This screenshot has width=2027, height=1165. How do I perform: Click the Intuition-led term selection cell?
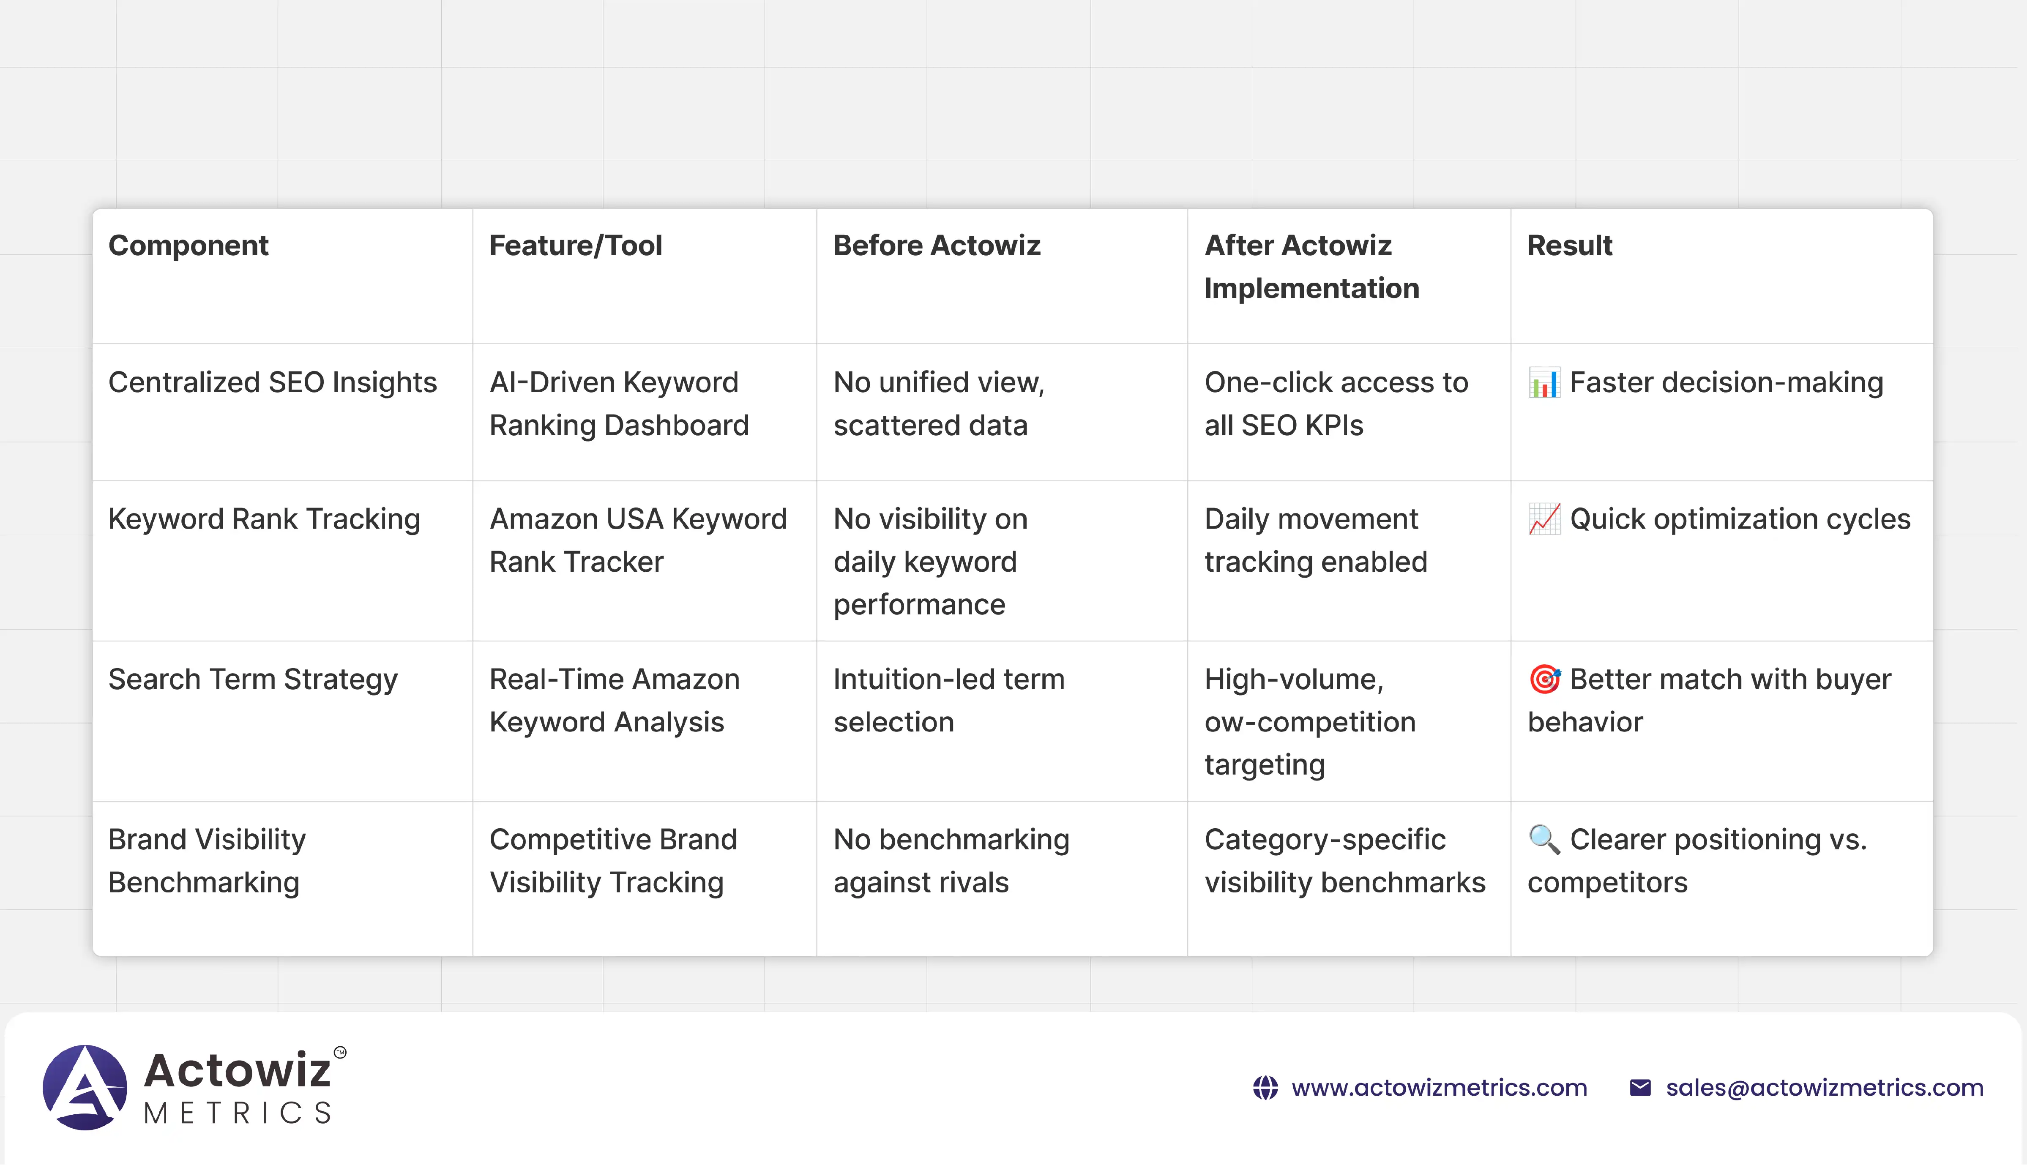(948, 700)
